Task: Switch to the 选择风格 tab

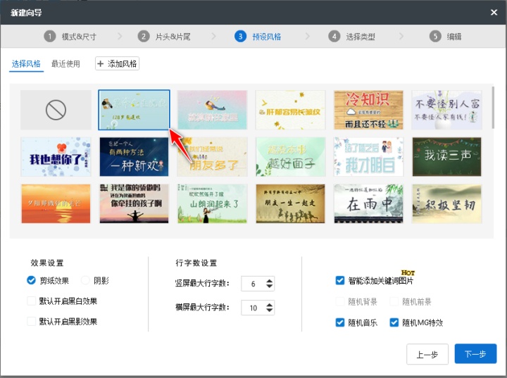Action: pos(26,63)
